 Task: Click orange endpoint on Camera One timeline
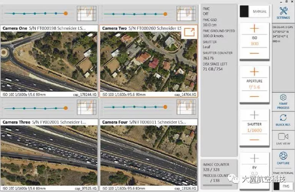pos(66,13)
